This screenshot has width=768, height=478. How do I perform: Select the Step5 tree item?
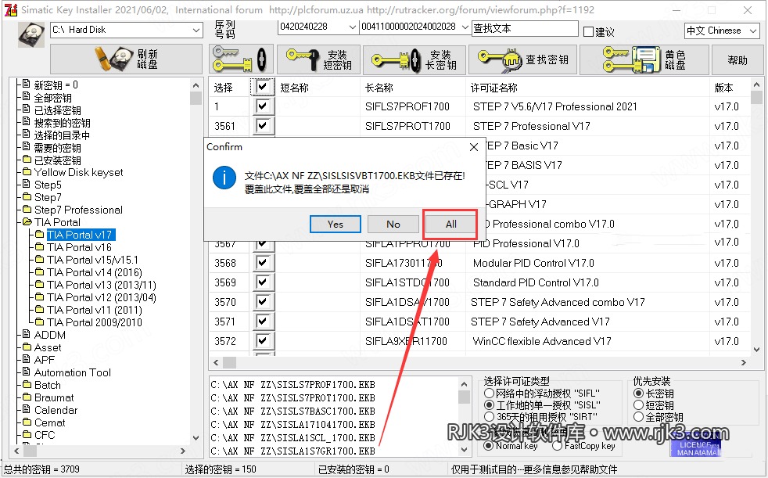tap(48, 185)
